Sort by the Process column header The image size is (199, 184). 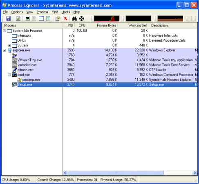[32, 25]
